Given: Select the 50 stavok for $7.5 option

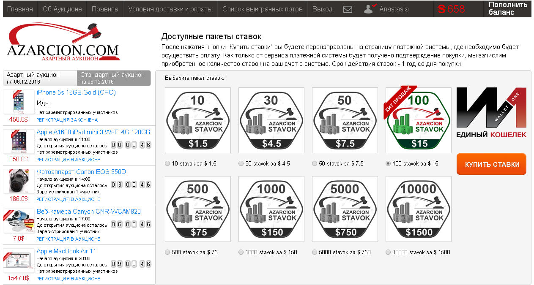Looking at the screenshot, I should click(x=315, y=164).
